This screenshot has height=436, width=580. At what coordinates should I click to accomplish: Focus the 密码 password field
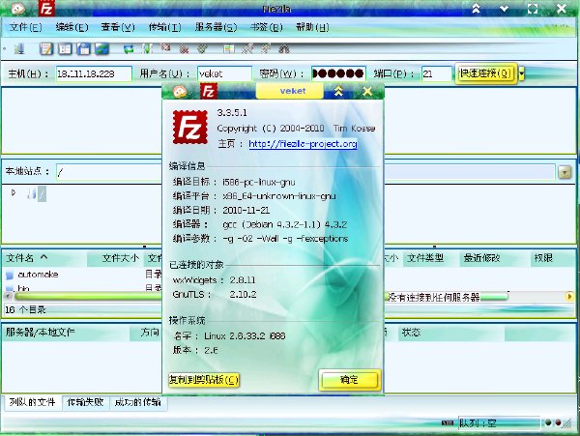[x=338, y=73]
